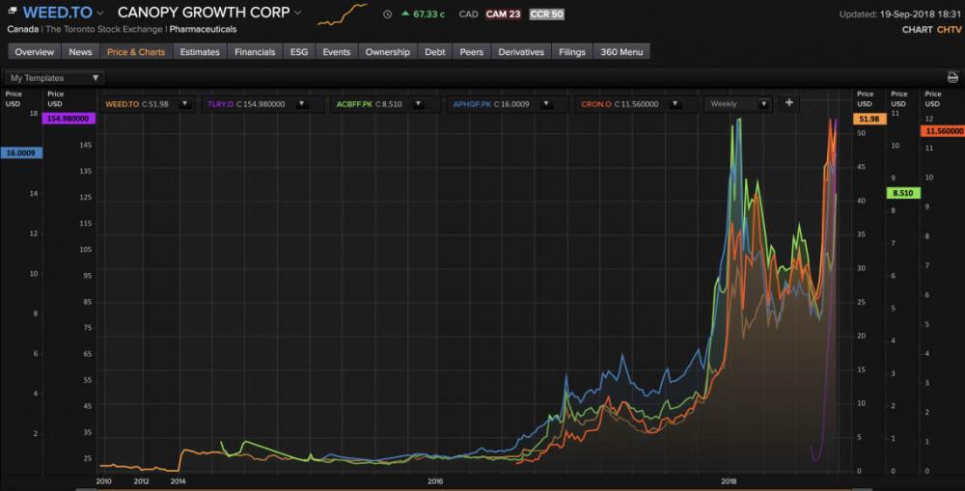Click the print icon above the chart
The height and width of the screenshot is (491, 965).
(952, 77)
